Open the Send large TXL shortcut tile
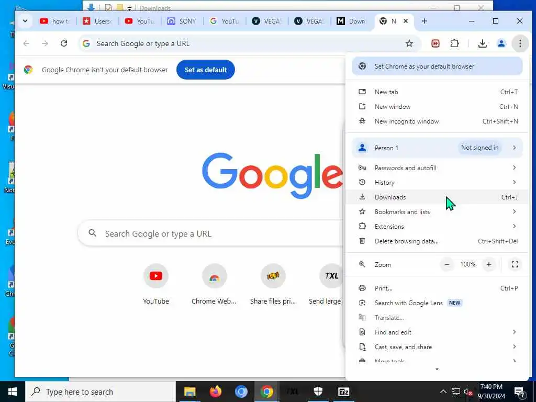 point(326,284)
